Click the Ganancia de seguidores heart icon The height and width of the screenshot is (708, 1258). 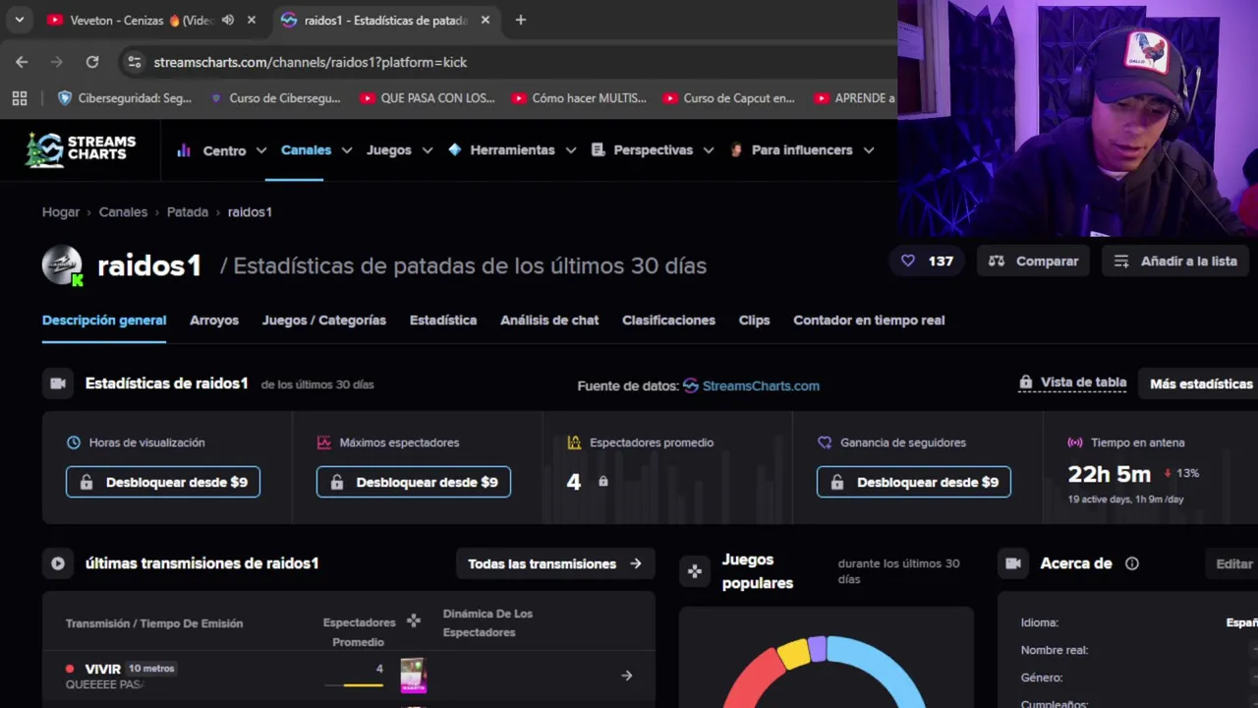(x=825, y=442)
